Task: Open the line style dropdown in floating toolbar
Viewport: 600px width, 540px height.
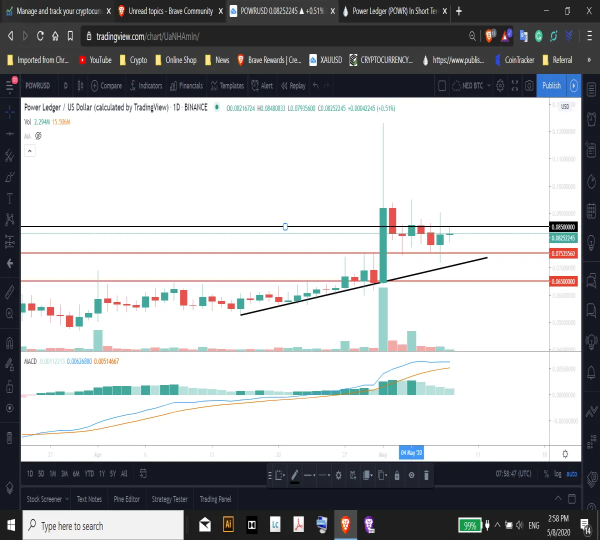Action: point(324,475)
